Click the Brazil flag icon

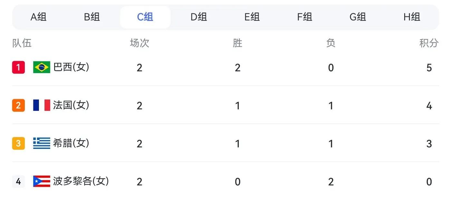pos(42,67)
